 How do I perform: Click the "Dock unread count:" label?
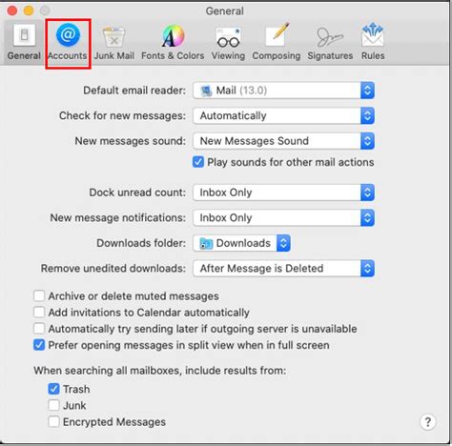click(137, 193)
